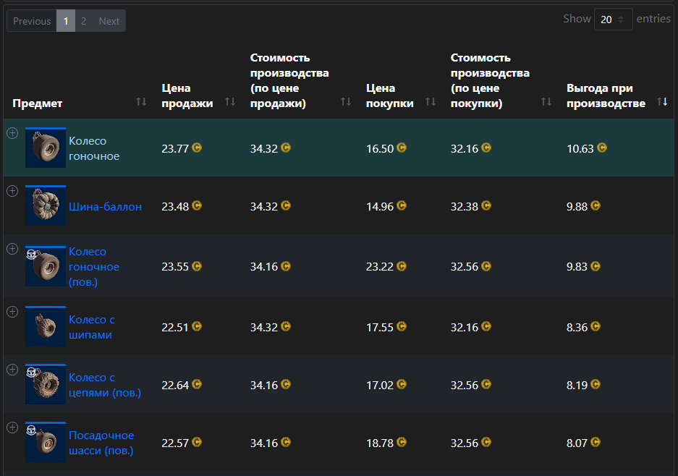This screenshot has height=476, width=678.
Task: Sort by Цена продажи column arrows
Action: (x=230, y=102)
